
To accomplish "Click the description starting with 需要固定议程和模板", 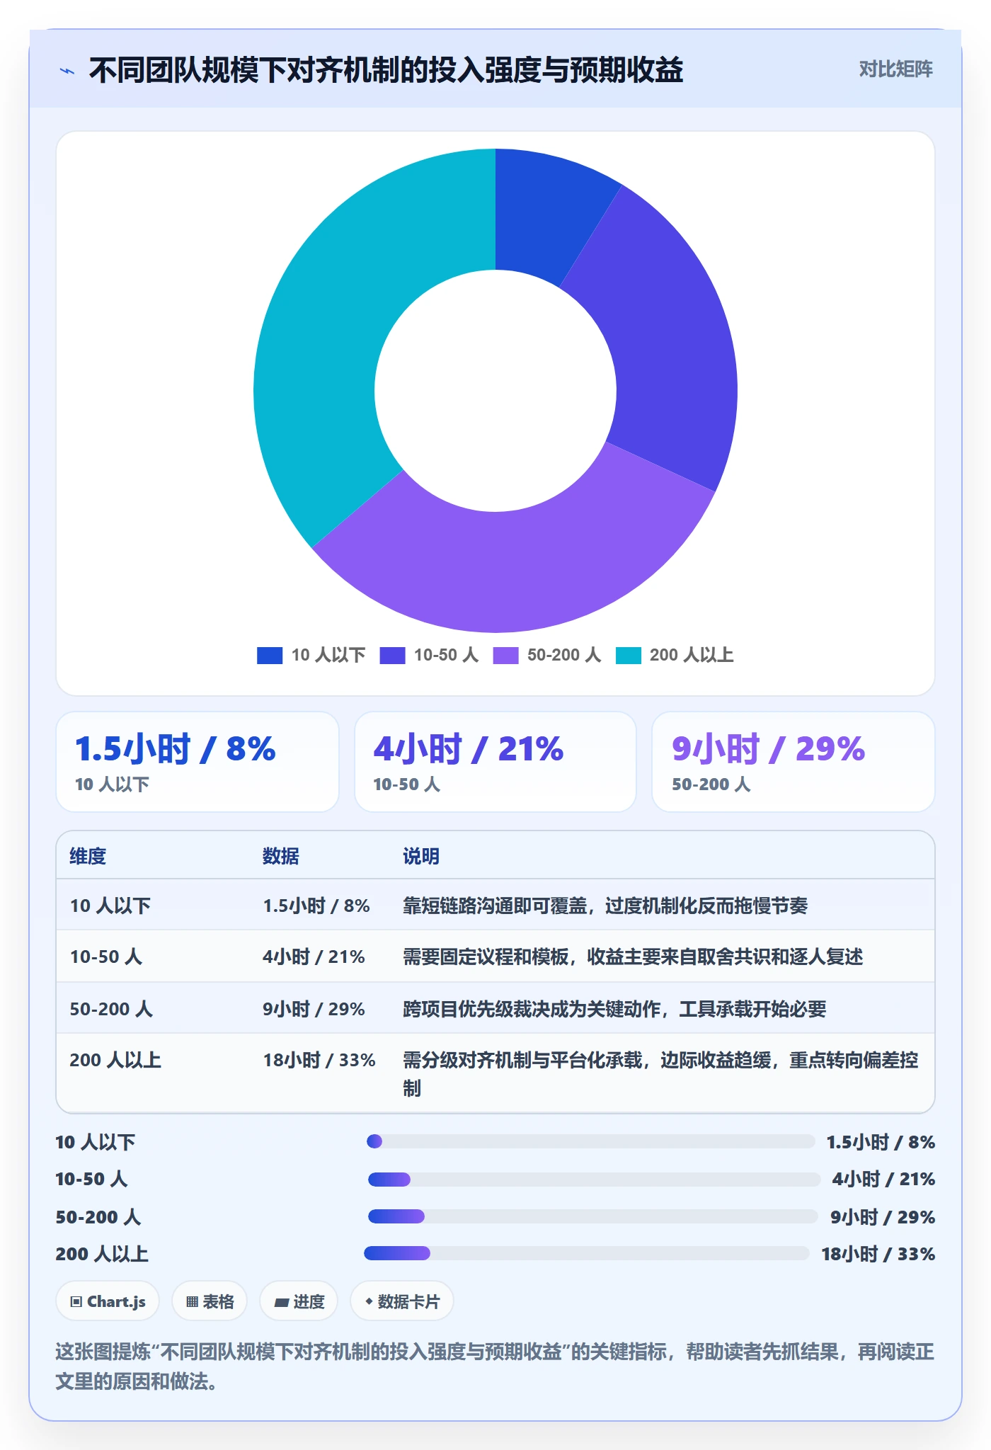I will [x=633, y=957].
